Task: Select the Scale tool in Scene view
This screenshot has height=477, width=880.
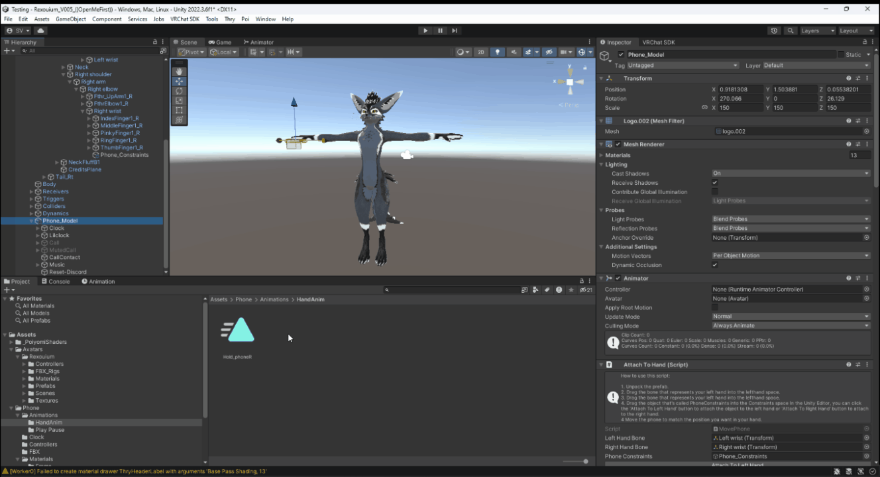Action: (179, 101)
